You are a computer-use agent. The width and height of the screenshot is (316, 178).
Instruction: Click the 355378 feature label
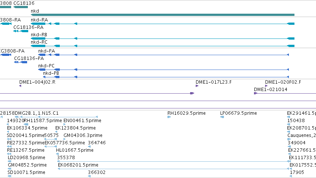(66, 158)
